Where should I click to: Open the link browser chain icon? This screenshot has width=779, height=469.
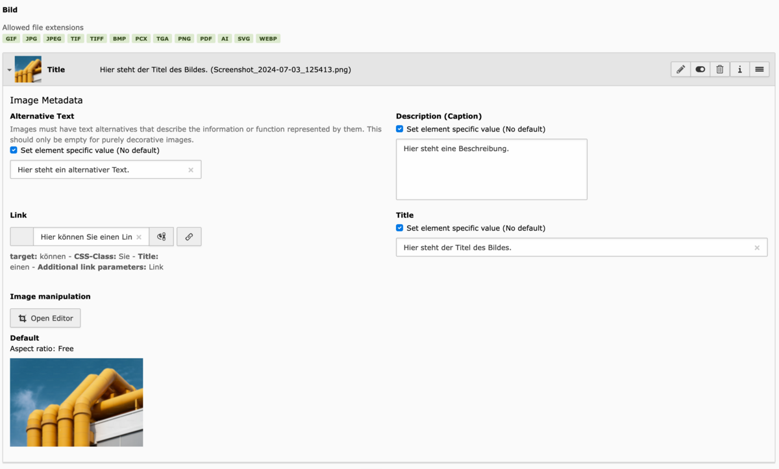pyautogui.click(x=189, y=237)
